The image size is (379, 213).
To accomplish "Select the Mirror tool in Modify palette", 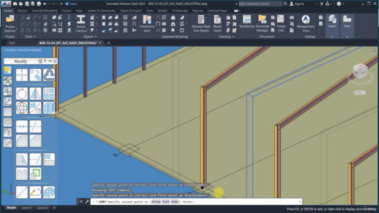I will click(x=36, y=93).
